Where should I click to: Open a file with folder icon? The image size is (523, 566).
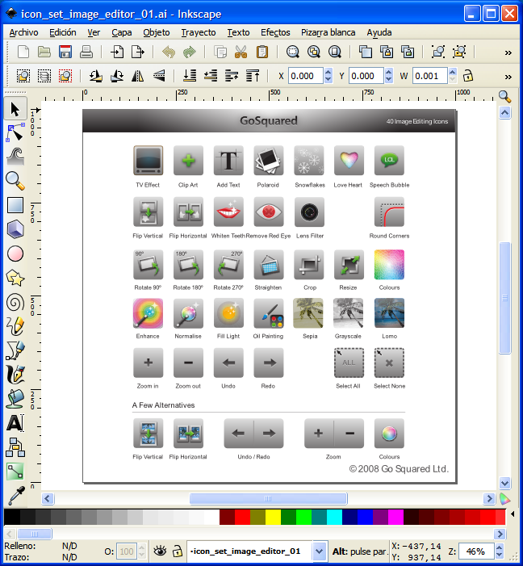(x=44, y=52)
